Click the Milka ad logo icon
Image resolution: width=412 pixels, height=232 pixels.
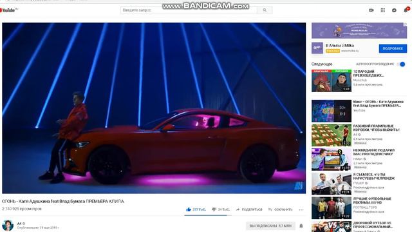click(x=317, y=48)
